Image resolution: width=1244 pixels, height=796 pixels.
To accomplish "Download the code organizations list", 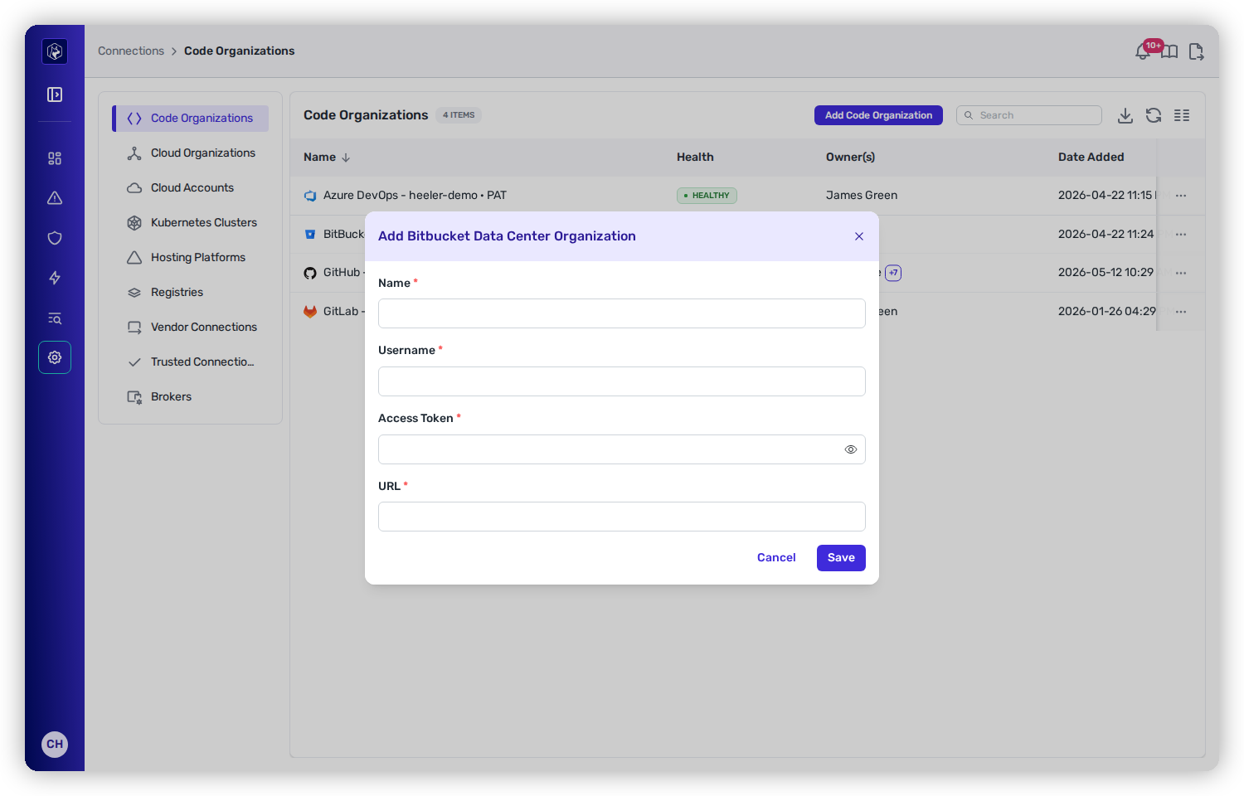I will pos(1125,115).
